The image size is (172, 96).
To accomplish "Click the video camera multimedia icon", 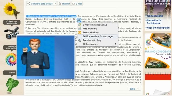I will coord(11,33).
